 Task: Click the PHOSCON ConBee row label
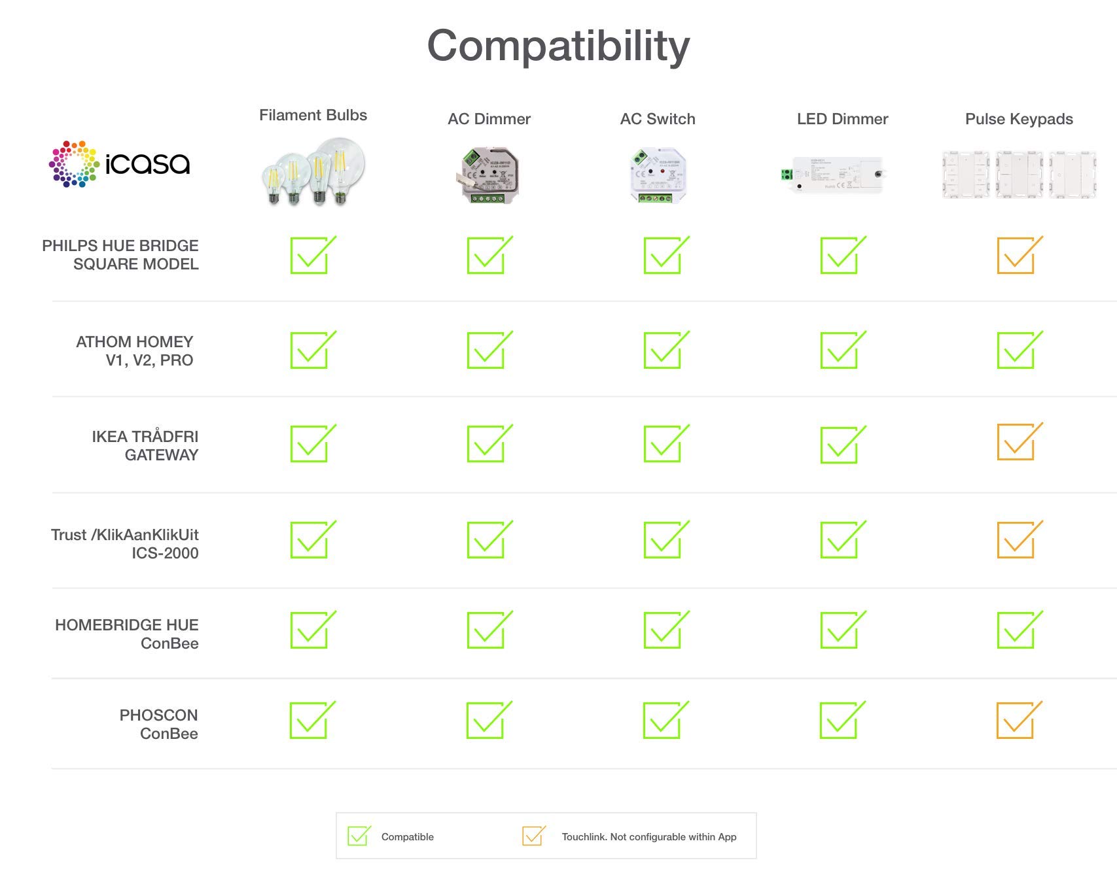[158, 725]
